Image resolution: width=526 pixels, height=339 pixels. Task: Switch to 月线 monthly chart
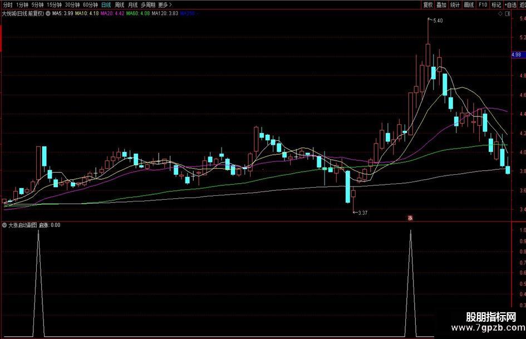(x=133, y=4)
